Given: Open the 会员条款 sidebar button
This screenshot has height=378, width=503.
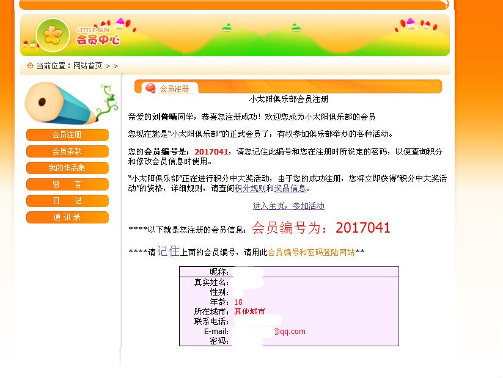Looking at the screenshot, I should click(x=67, y=151).
